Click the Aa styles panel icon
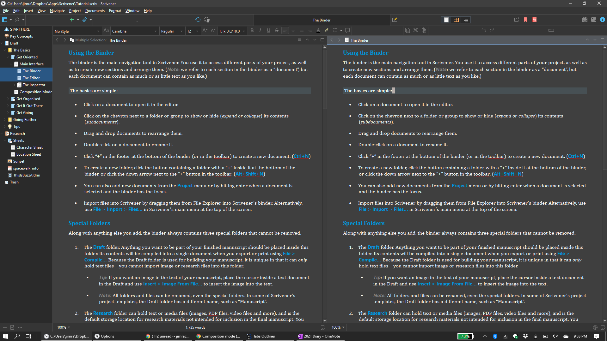 106,31
